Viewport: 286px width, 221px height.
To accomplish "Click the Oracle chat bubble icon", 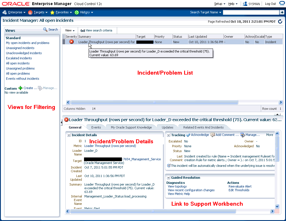I will click(x=282, y=3).
